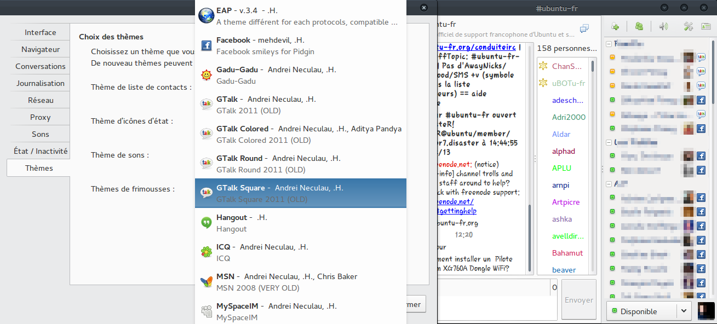Select the EAP globe theme entry
The height and width of the screenshot is (324, 717).
(301, 16)
